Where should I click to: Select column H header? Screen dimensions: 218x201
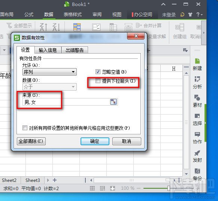(174, 68)
